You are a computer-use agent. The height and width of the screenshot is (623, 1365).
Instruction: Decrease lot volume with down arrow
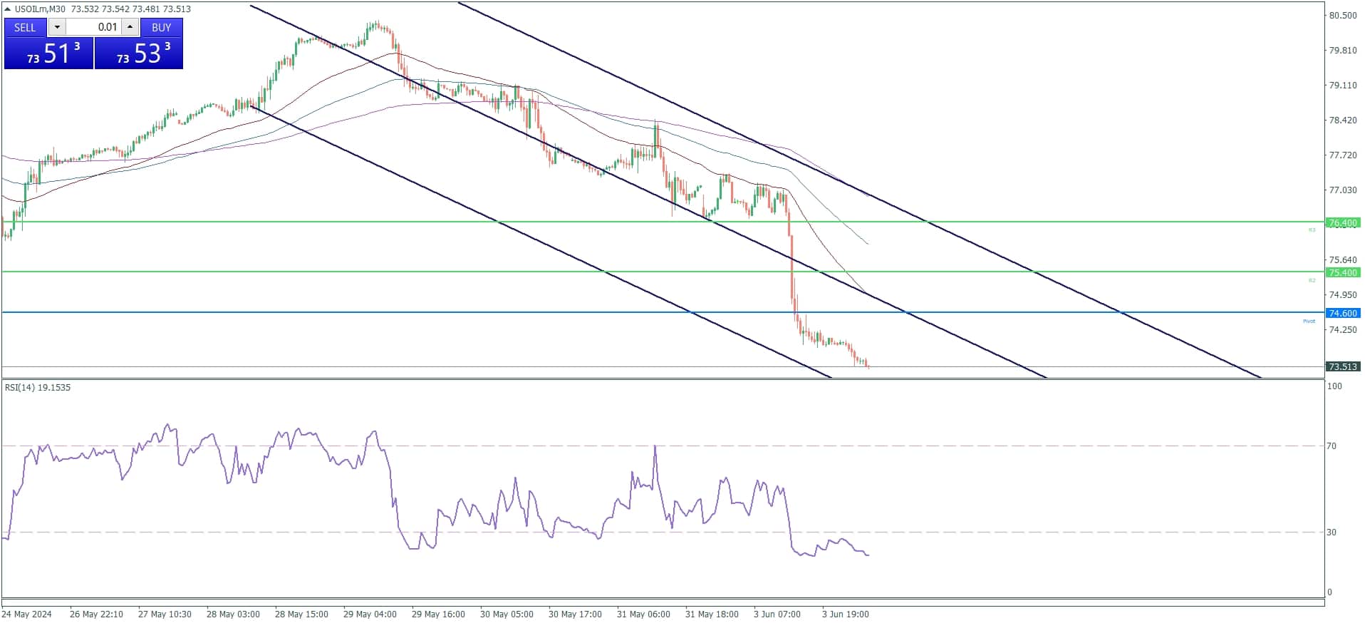(x=57, y=27)
